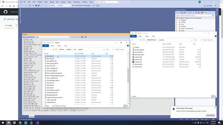223x125 pixels.
Task: Click the Windows Start button
Action: [3, 123]
